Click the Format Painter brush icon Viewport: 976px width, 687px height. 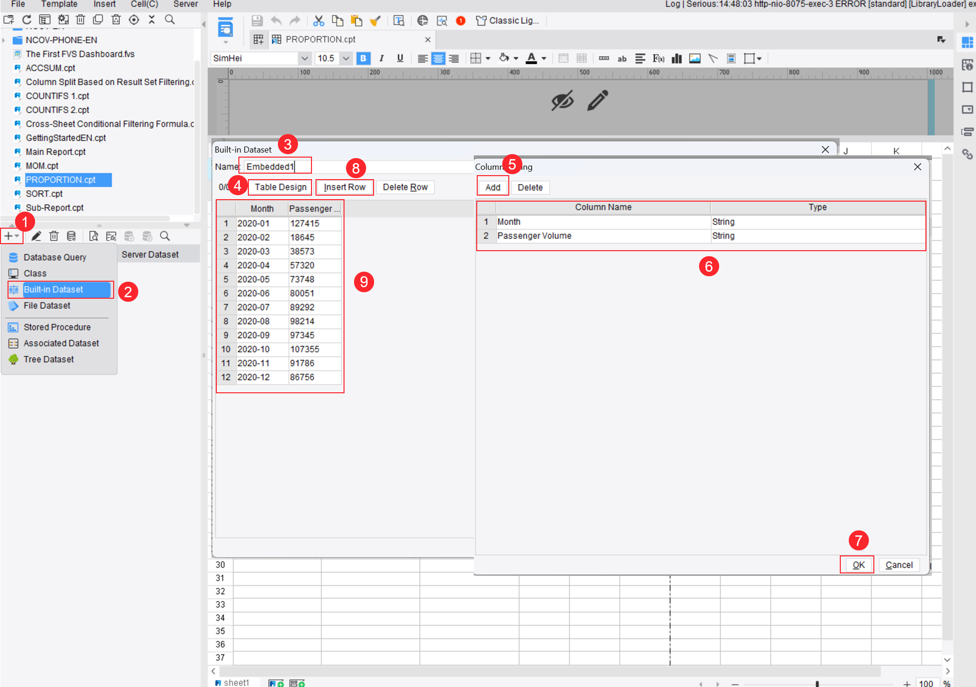pos(375,21)
